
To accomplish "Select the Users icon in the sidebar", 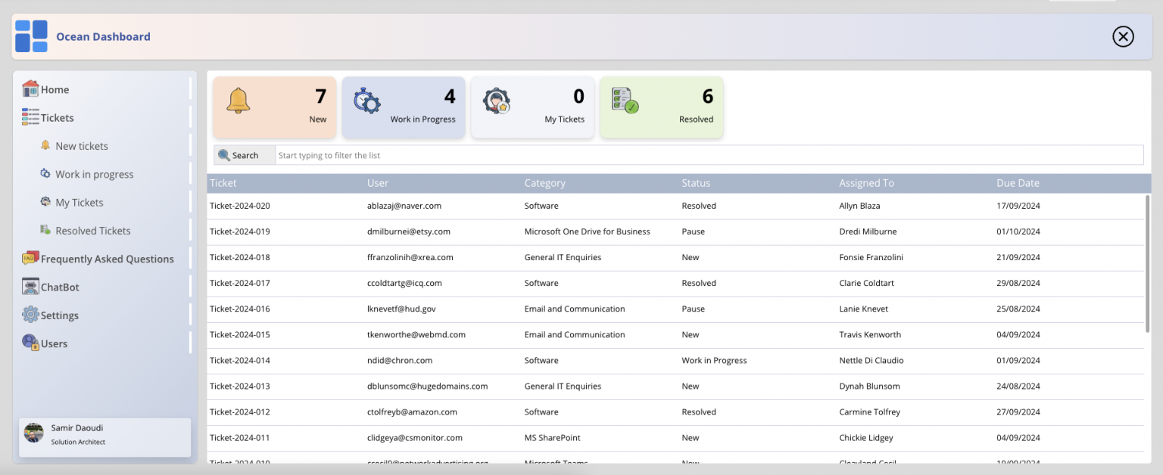I will tap(27, 342).
